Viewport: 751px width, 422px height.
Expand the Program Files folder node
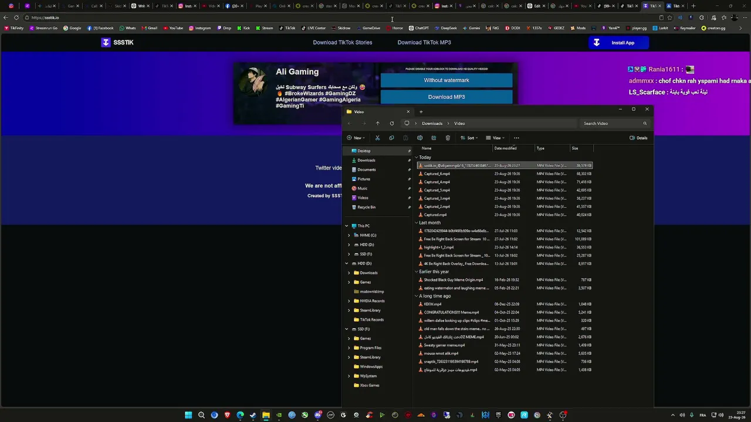click(349, 348)
